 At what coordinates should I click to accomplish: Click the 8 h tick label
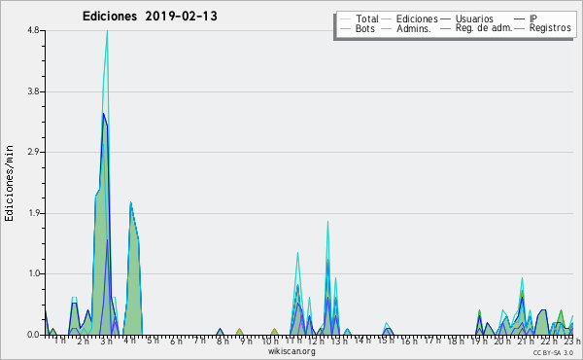(x=223, y=342)
